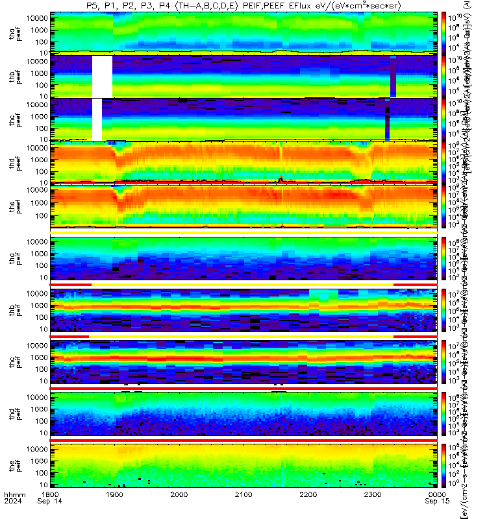Click the the peif ion spectrogram
Viewport: 487px width, 519px height.
pos(243,466)
